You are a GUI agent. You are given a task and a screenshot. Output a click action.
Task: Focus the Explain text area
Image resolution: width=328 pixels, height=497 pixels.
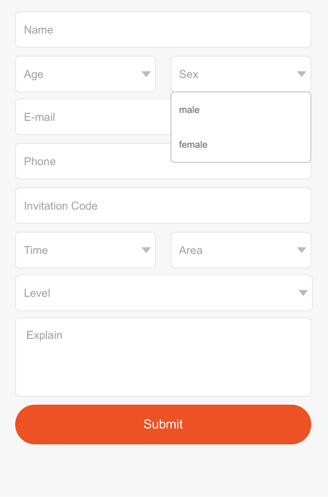[163, 364]
